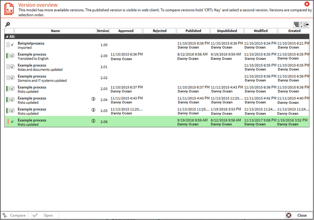Select the 'Roles and documents updated' version entry
The image size is (314, 220).
[x=40, y=70]
